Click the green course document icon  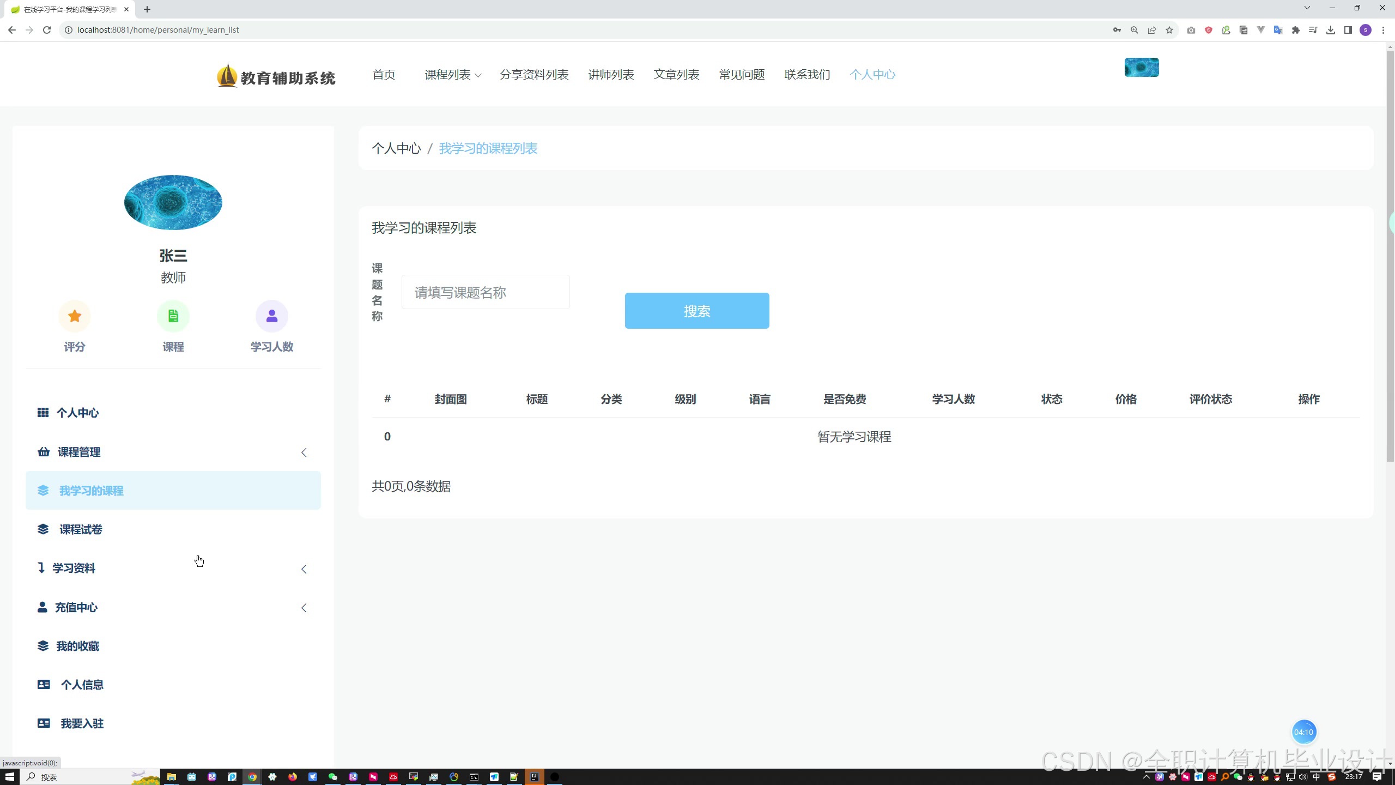click(173, 316)
